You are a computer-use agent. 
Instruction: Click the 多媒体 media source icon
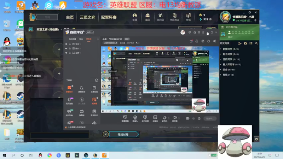[x=155, y=119]
